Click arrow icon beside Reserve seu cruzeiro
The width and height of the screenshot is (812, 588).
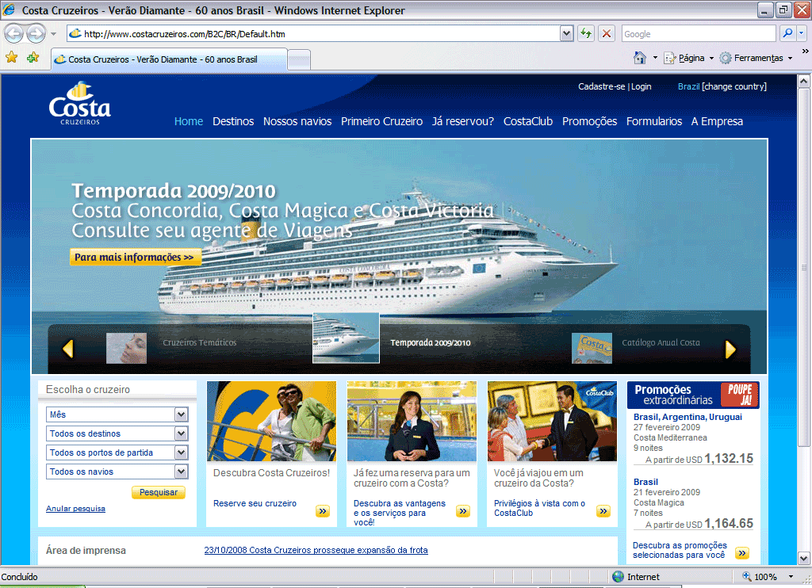pyautogui.click(x=323, y=511)
